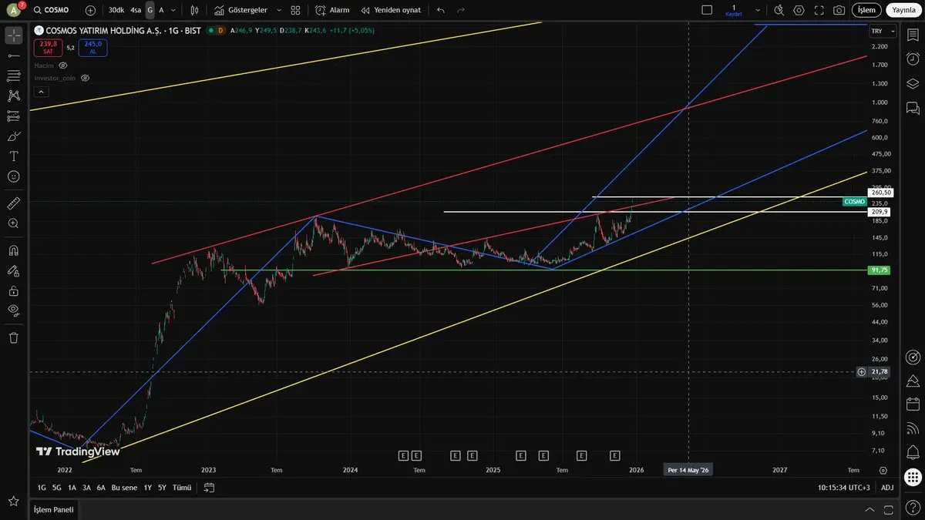Viewport: 925px width, 520px height.
Task: Select the crosshair cursor tool
Action: [x=13, y=35]
